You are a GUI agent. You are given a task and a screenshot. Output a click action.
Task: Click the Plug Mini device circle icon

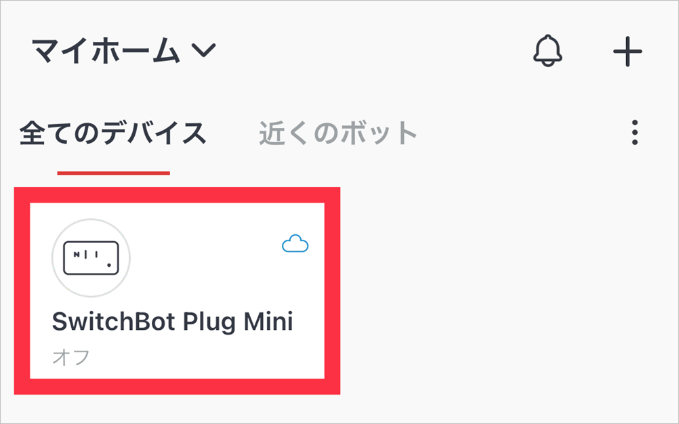click(x=91, y=258)
